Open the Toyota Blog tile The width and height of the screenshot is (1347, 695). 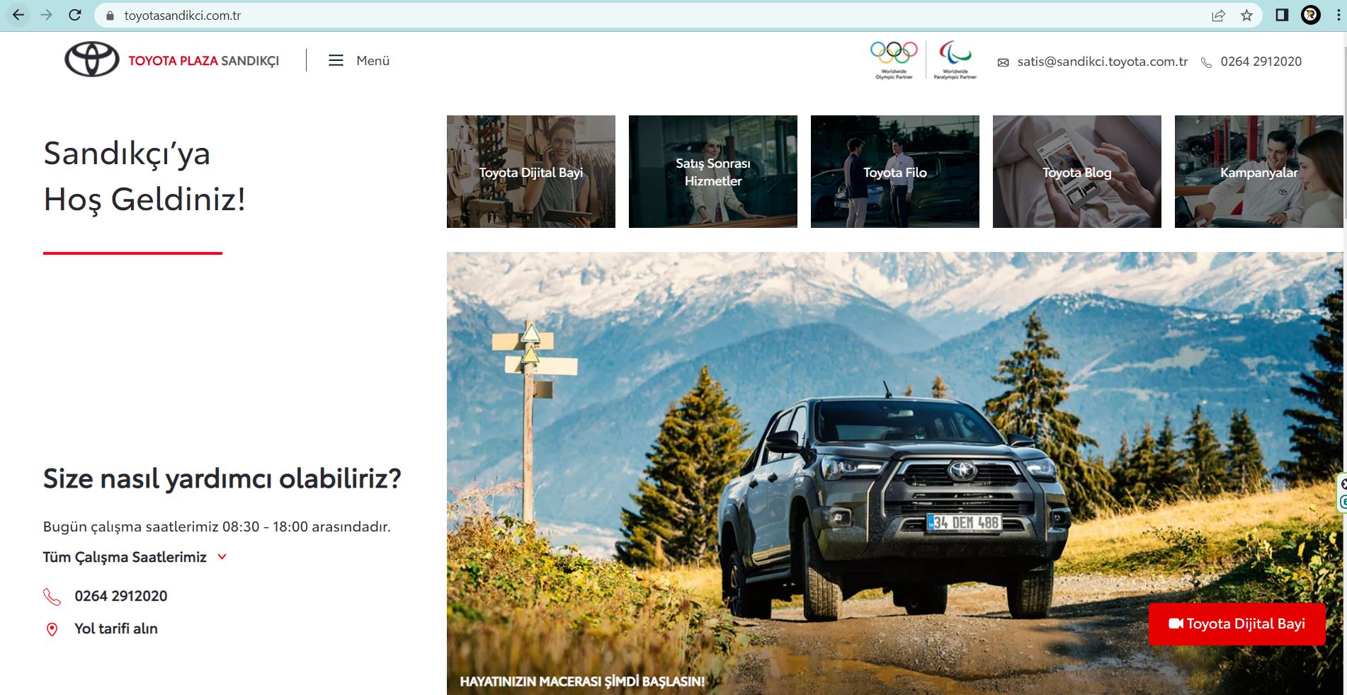(1076, 172)
